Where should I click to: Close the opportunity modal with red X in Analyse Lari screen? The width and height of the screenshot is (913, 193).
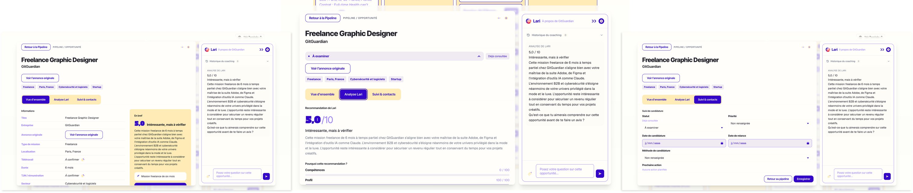(506, 18)
